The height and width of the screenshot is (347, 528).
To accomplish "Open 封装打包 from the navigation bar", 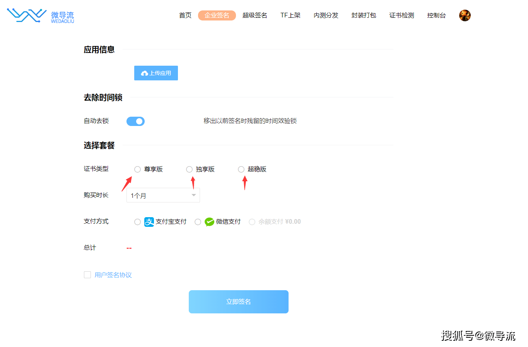I will pyautogui.click(x=364, y=15).
